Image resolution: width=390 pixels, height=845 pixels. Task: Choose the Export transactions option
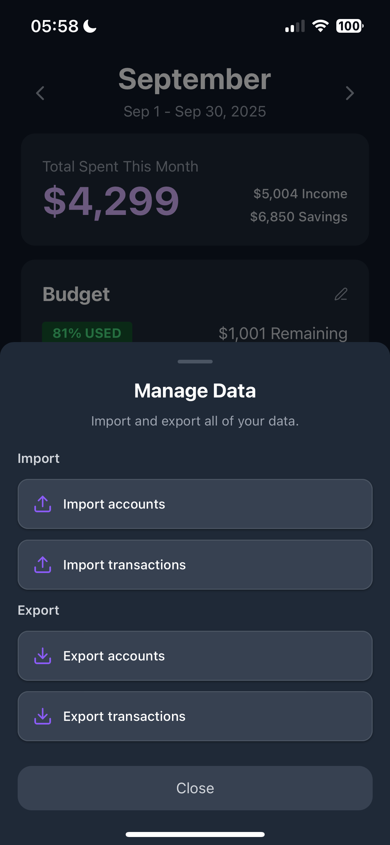point(195,716)
